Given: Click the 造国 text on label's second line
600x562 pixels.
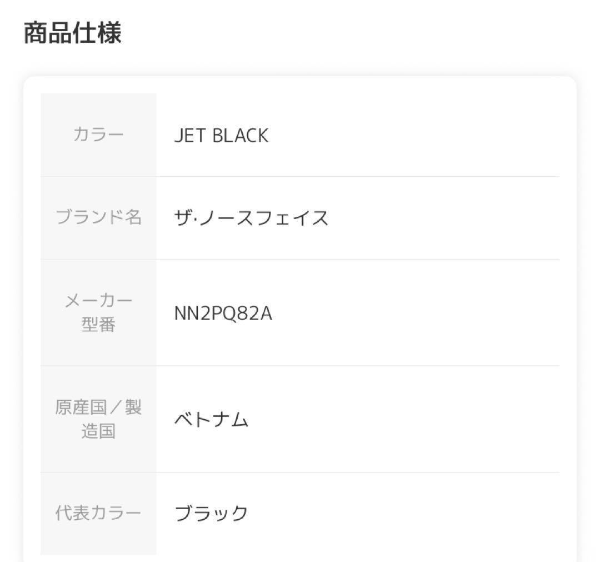Looking at the screenshot, I should [x=98, y=431].
